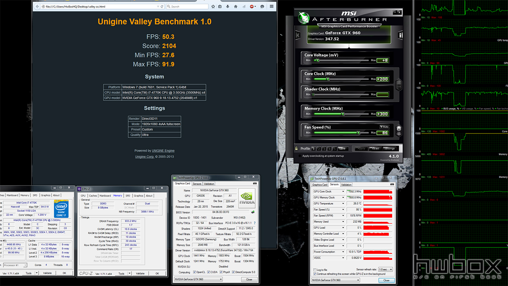Click the NVIDIA logo in GPU-Z
508x286 pixels.
click(247, 197)
